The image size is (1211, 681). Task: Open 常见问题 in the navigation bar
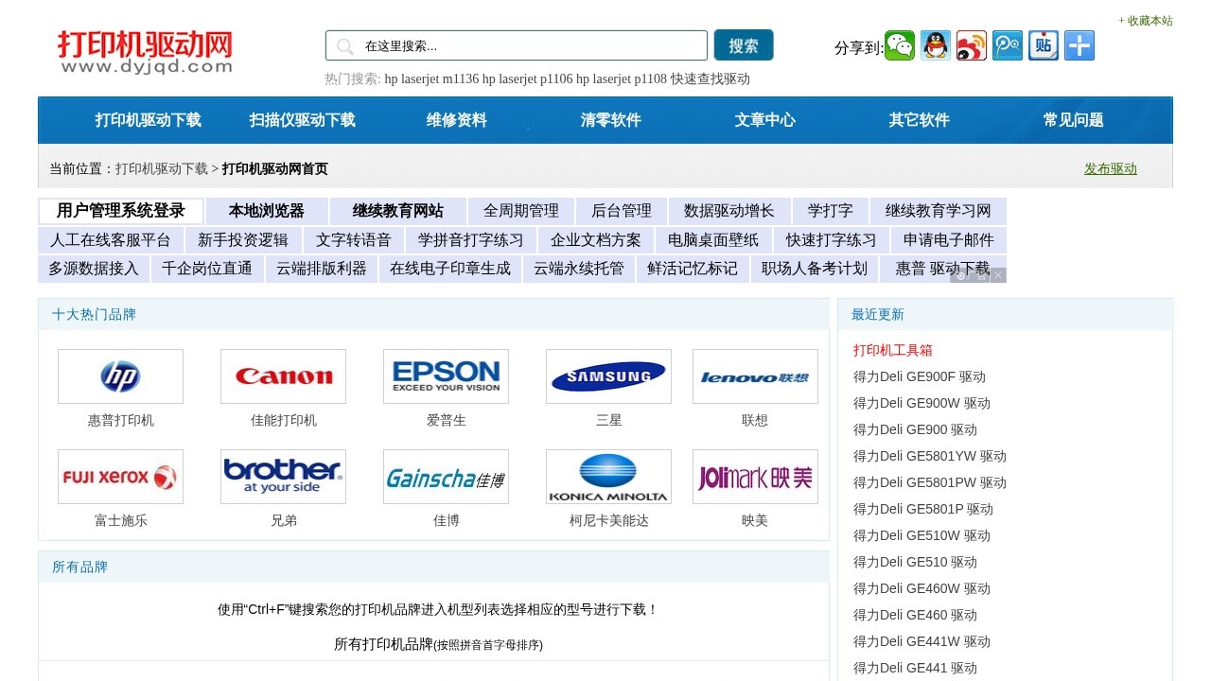1073,120
